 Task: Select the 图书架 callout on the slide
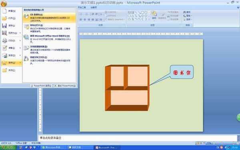click(182, 72)
